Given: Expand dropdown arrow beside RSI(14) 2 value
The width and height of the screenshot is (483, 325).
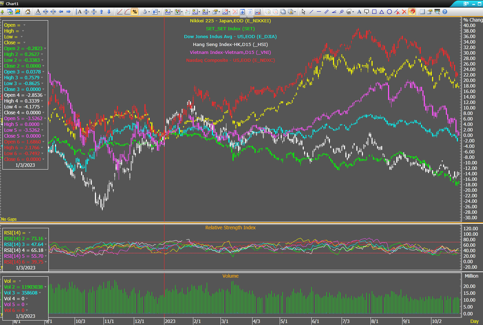Looking at the screenshot, I should pos(46,239).
